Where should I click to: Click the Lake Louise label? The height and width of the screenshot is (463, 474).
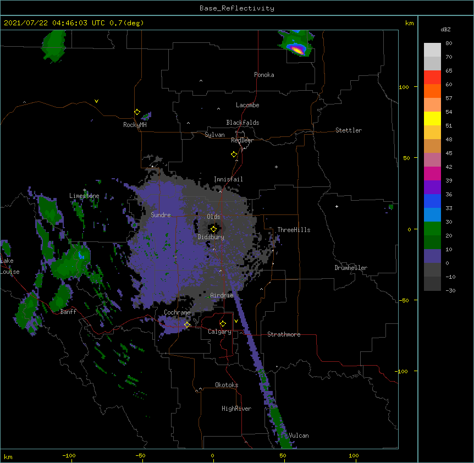coord(10,266)
